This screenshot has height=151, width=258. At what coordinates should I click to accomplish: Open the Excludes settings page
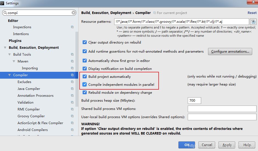[24, 82]
